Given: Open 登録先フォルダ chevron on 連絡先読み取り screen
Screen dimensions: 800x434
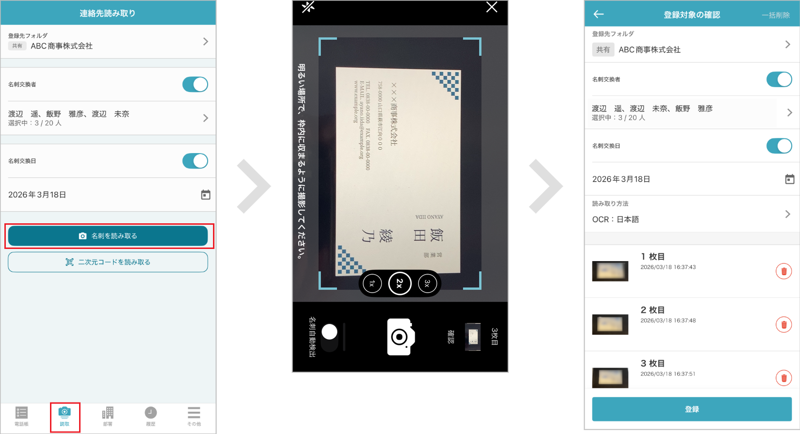Looking at the screenshot, I should click(x=206, y=42).
